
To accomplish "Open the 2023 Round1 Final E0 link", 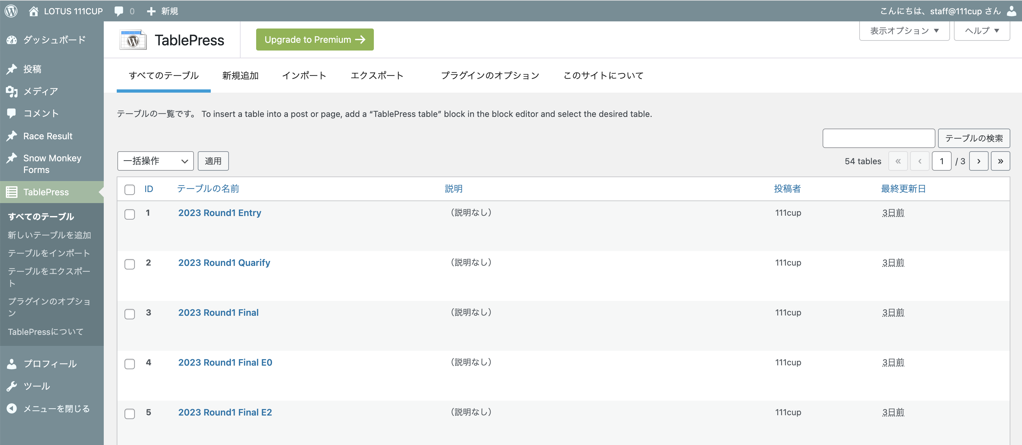I will coord(225,363).
